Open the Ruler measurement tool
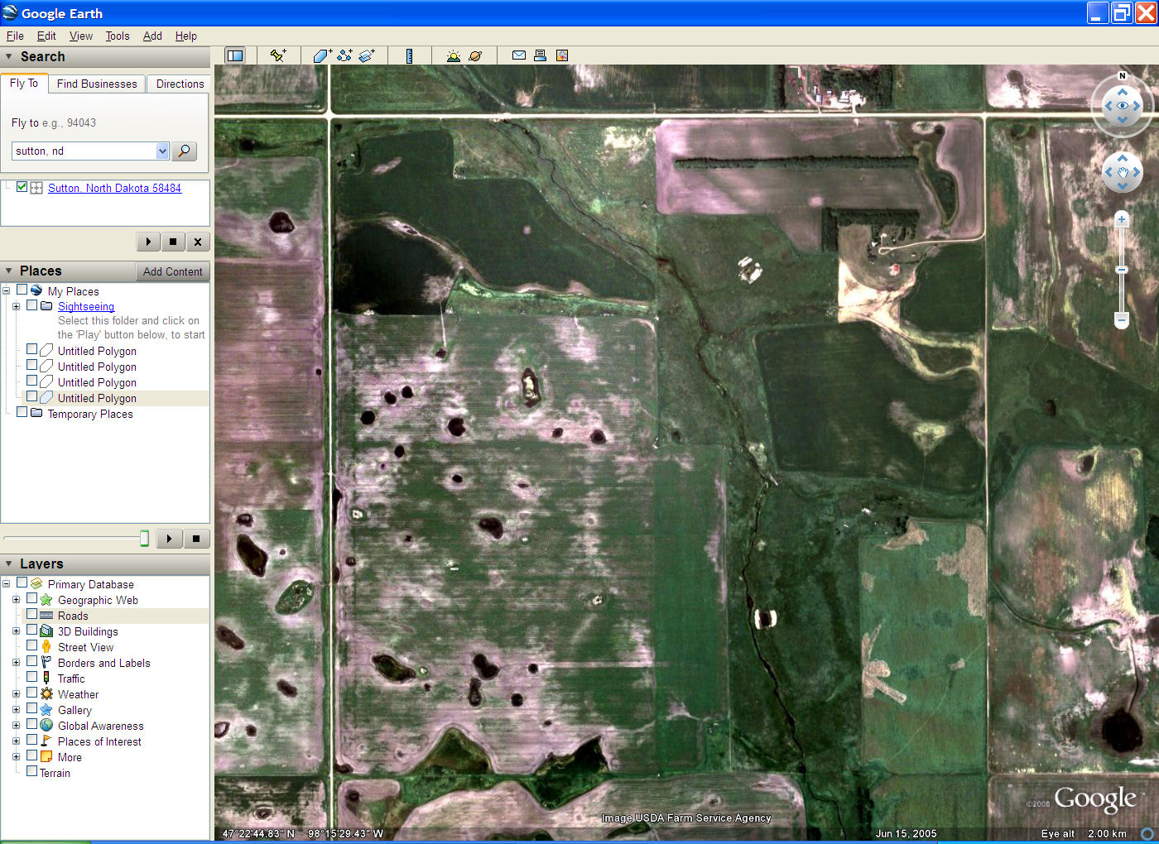The width and height of the screenshot is (1159, 844). (409, 55)
